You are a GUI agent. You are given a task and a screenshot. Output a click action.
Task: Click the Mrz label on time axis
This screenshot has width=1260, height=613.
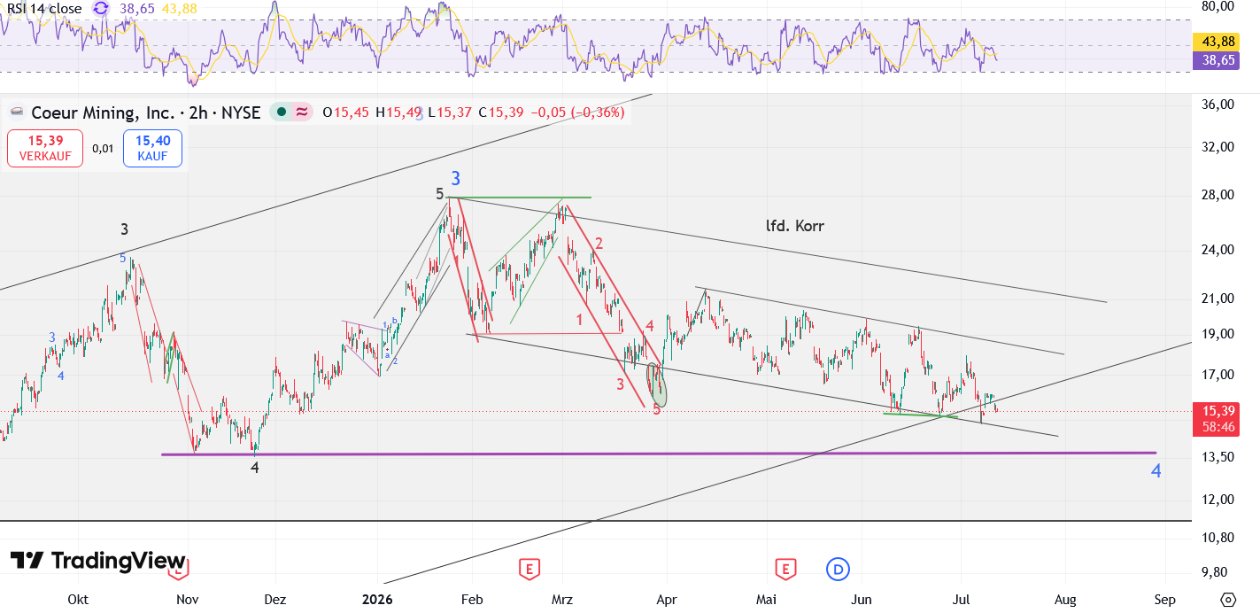[x=562, y=600]
